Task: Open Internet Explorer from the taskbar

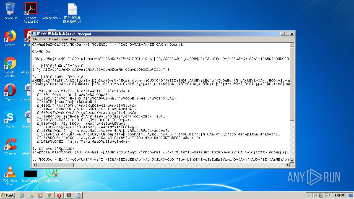Action: pyautogui.click(x=22, y=195)
